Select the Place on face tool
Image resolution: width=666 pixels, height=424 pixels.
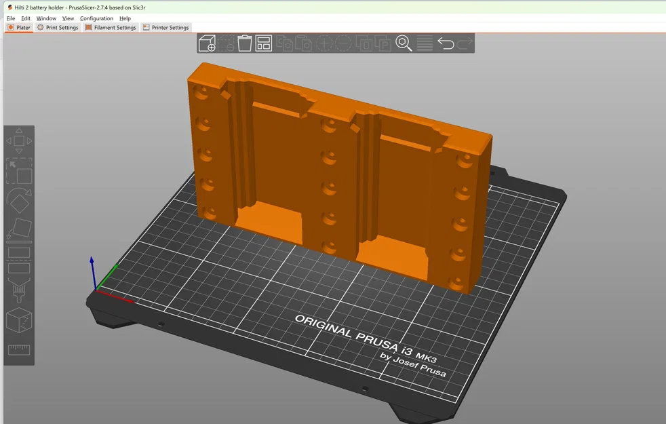[x=19, y=230]
